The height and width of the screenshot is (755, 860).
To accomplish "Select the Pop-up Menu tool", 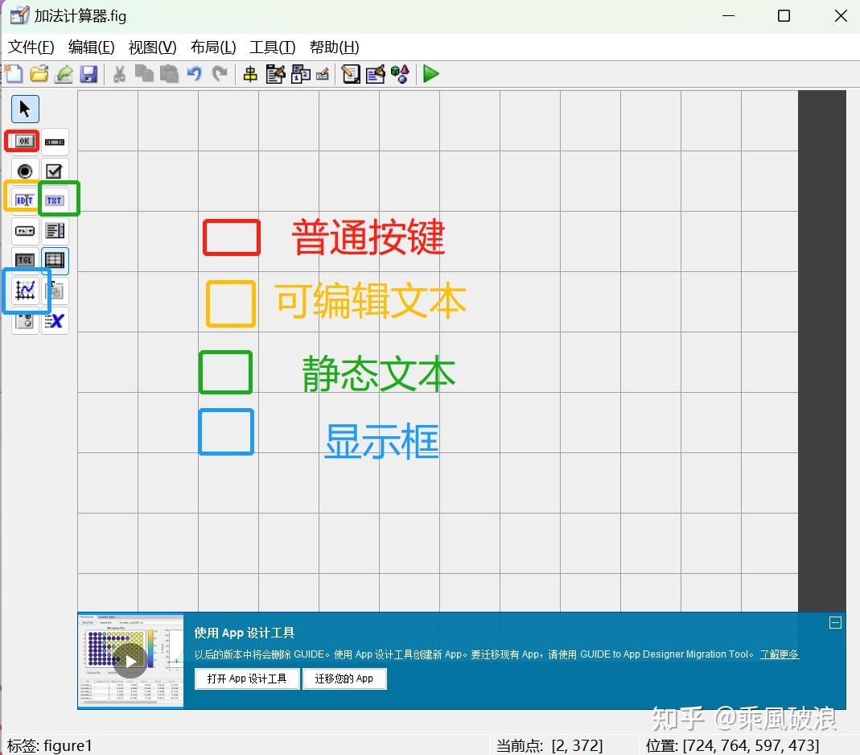I will (x=24, y=230).
